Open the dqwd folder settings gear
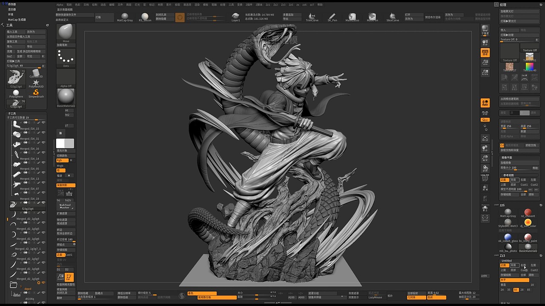The image size is (545, 306). (38, 283)
